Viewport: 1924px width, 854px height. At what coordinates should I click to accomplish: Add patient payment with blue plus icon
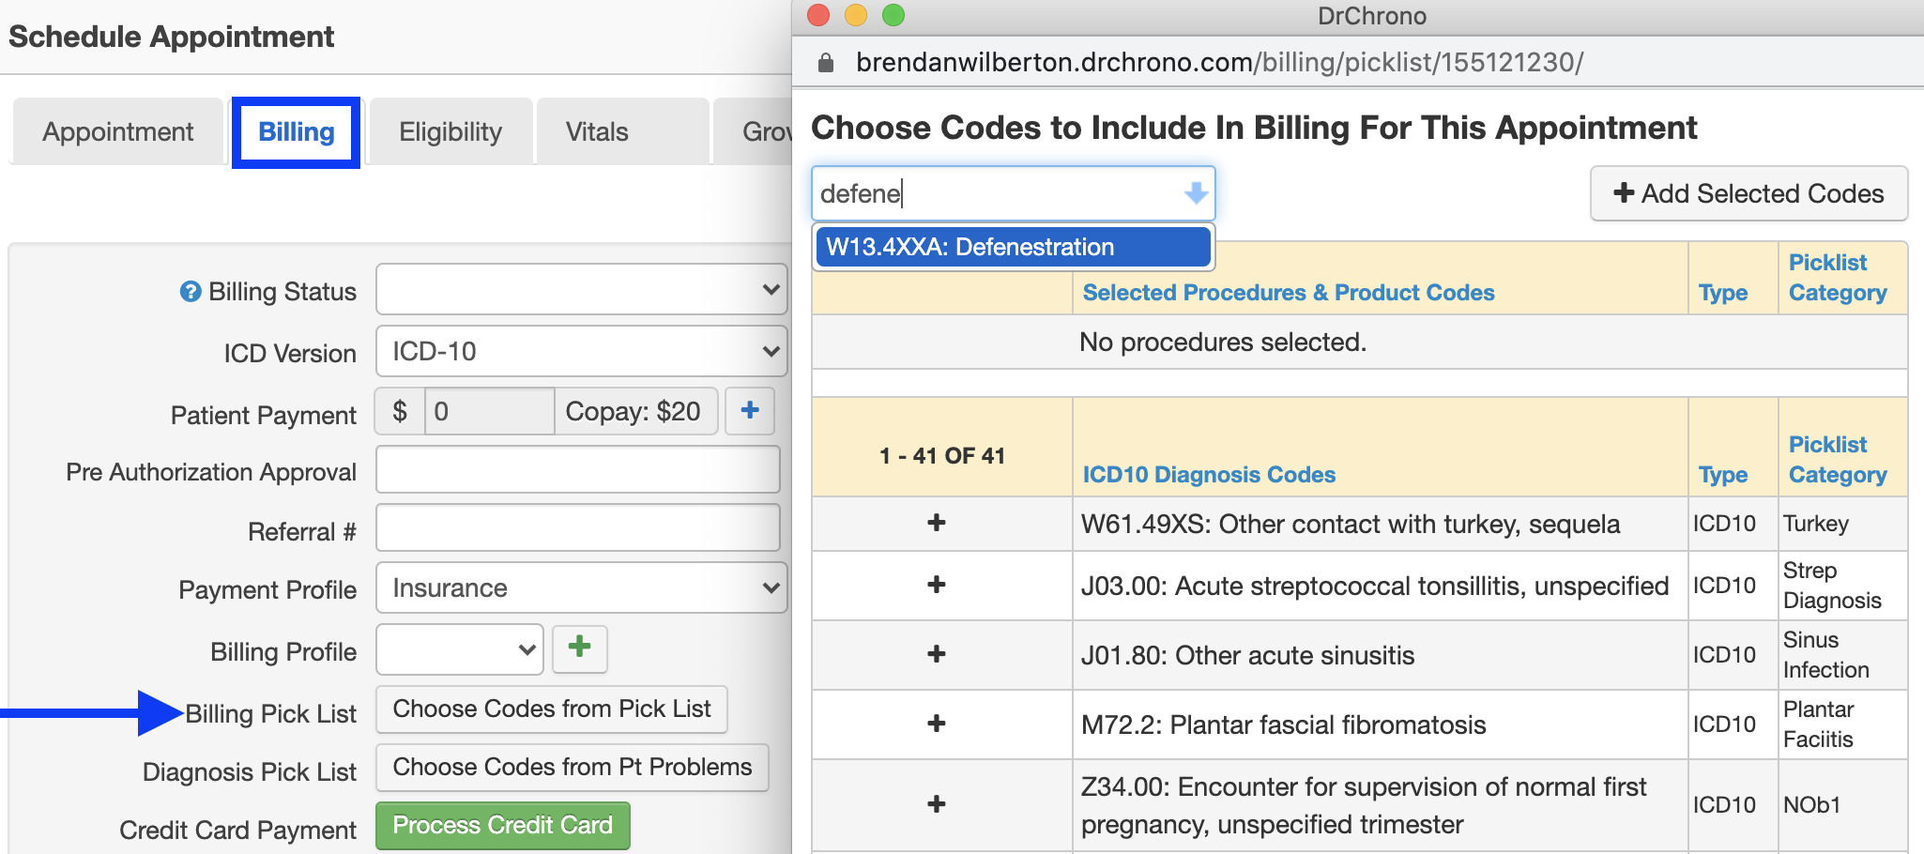750,411
